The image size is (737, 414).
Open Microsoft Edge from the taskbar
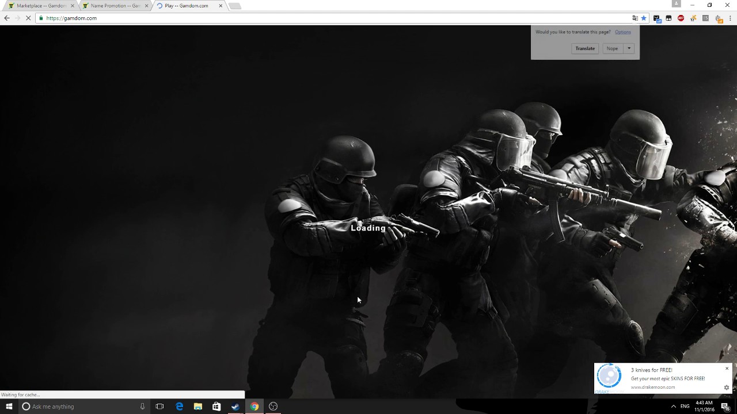[x=179, y=407]
